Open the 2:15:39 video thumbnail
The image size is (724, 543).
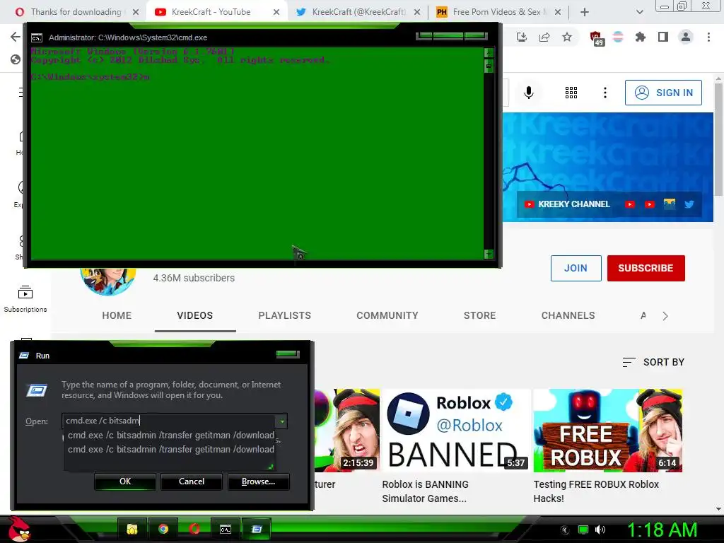point(347,431)
